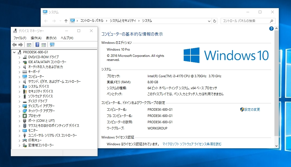The width and height of the screenshot is (291, 167).
Task: Click the Intel Core i3-4170 processor text
Action: (184, 76)
